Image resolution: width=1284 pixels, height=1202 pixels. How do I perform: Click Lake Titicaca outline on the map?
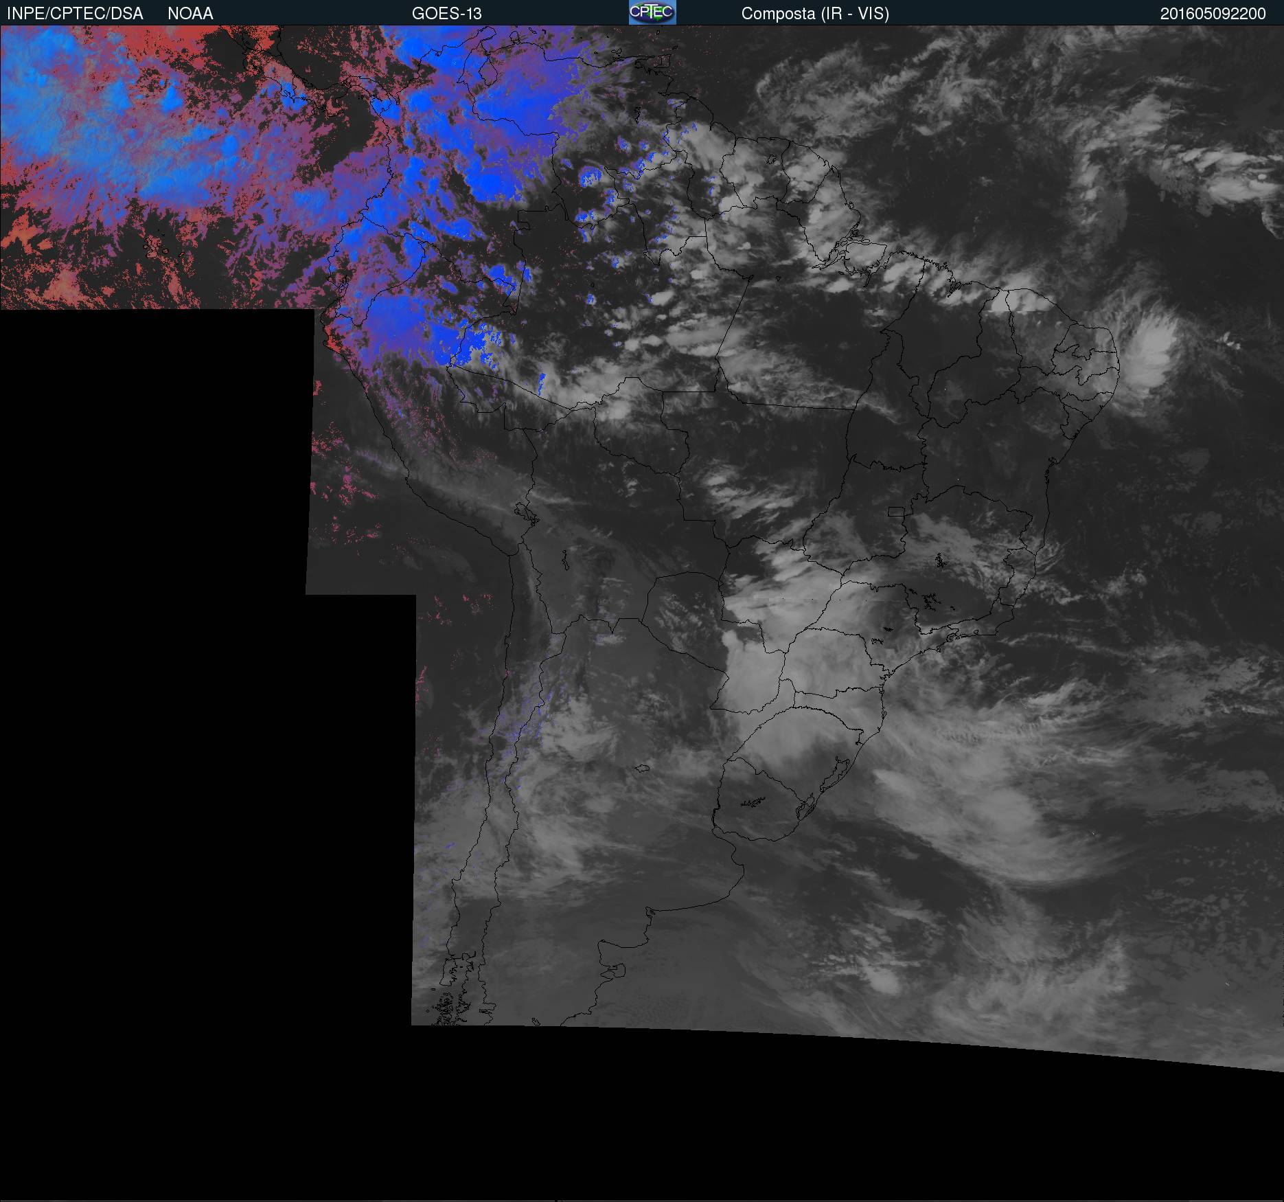click(525, 512)
